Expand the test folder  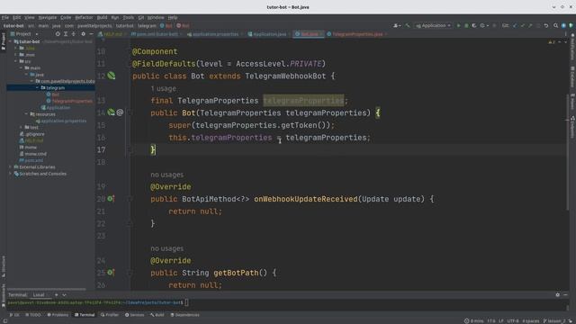click(22, 128)
